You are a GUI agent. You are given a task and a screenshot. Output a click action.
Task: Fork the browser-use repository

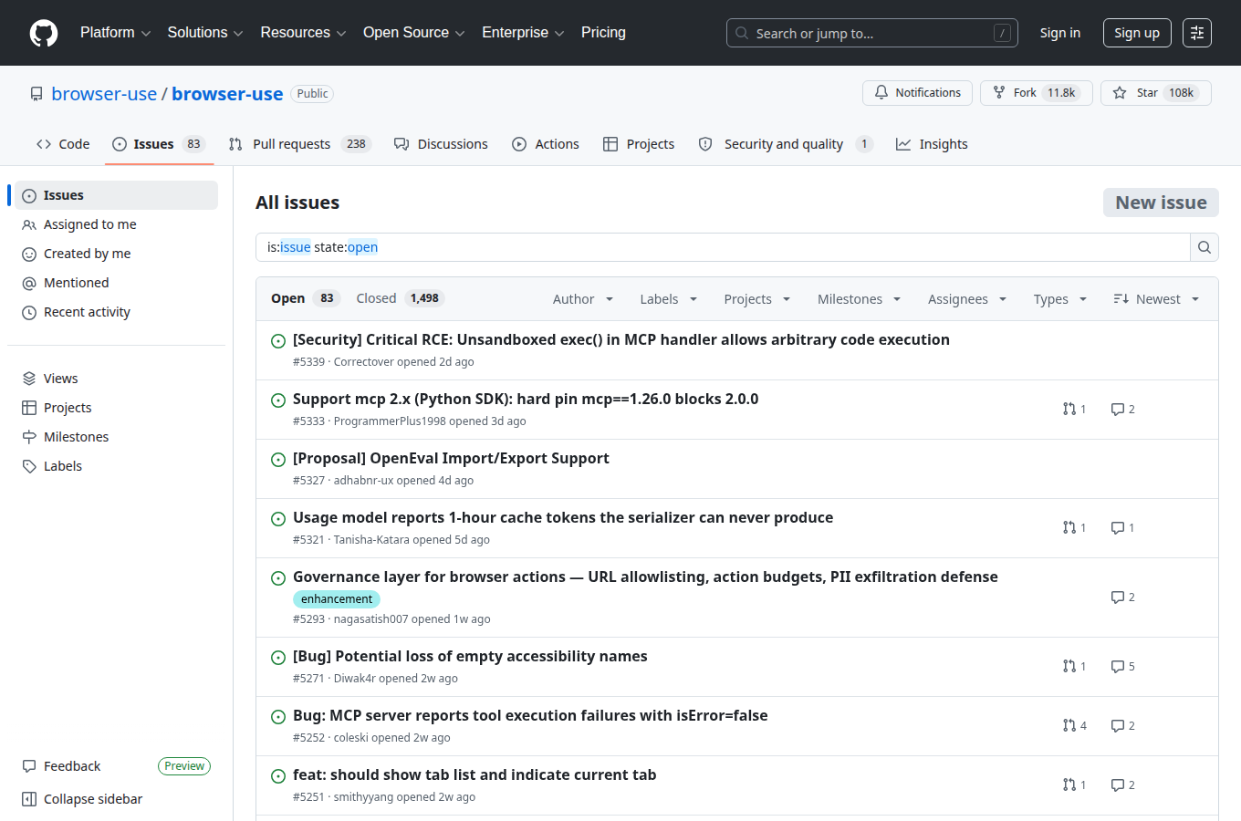coord(1036,93)
